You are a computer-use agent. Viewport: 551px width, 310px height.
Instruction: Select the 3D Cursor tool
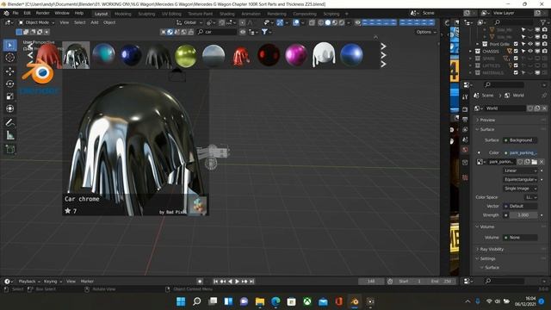(9, 58)
